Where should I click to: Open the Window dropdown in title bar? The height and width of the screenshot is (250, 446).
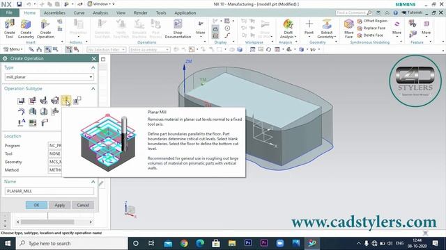click(101, 4)
